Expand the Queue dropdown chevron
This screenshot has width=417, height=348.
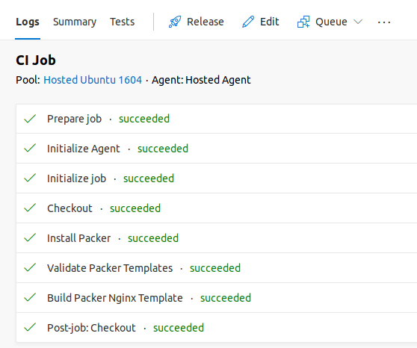[358, 22]
